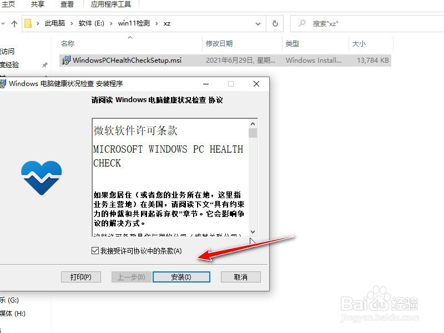Click the recent locations dropdown chevron
This screenshot has width=444, height=333.
click(x=3, y=23)
